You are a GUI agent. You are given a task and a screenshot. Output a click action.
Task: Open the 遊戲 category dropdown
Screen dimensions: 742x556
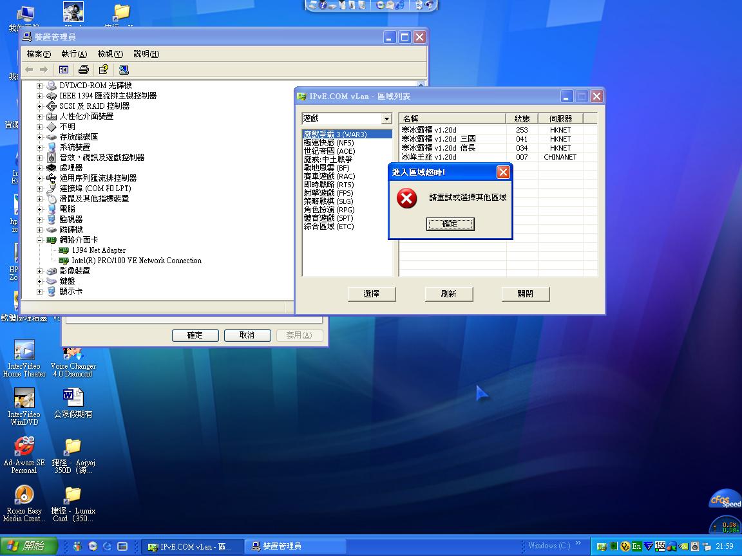(386, 119)
